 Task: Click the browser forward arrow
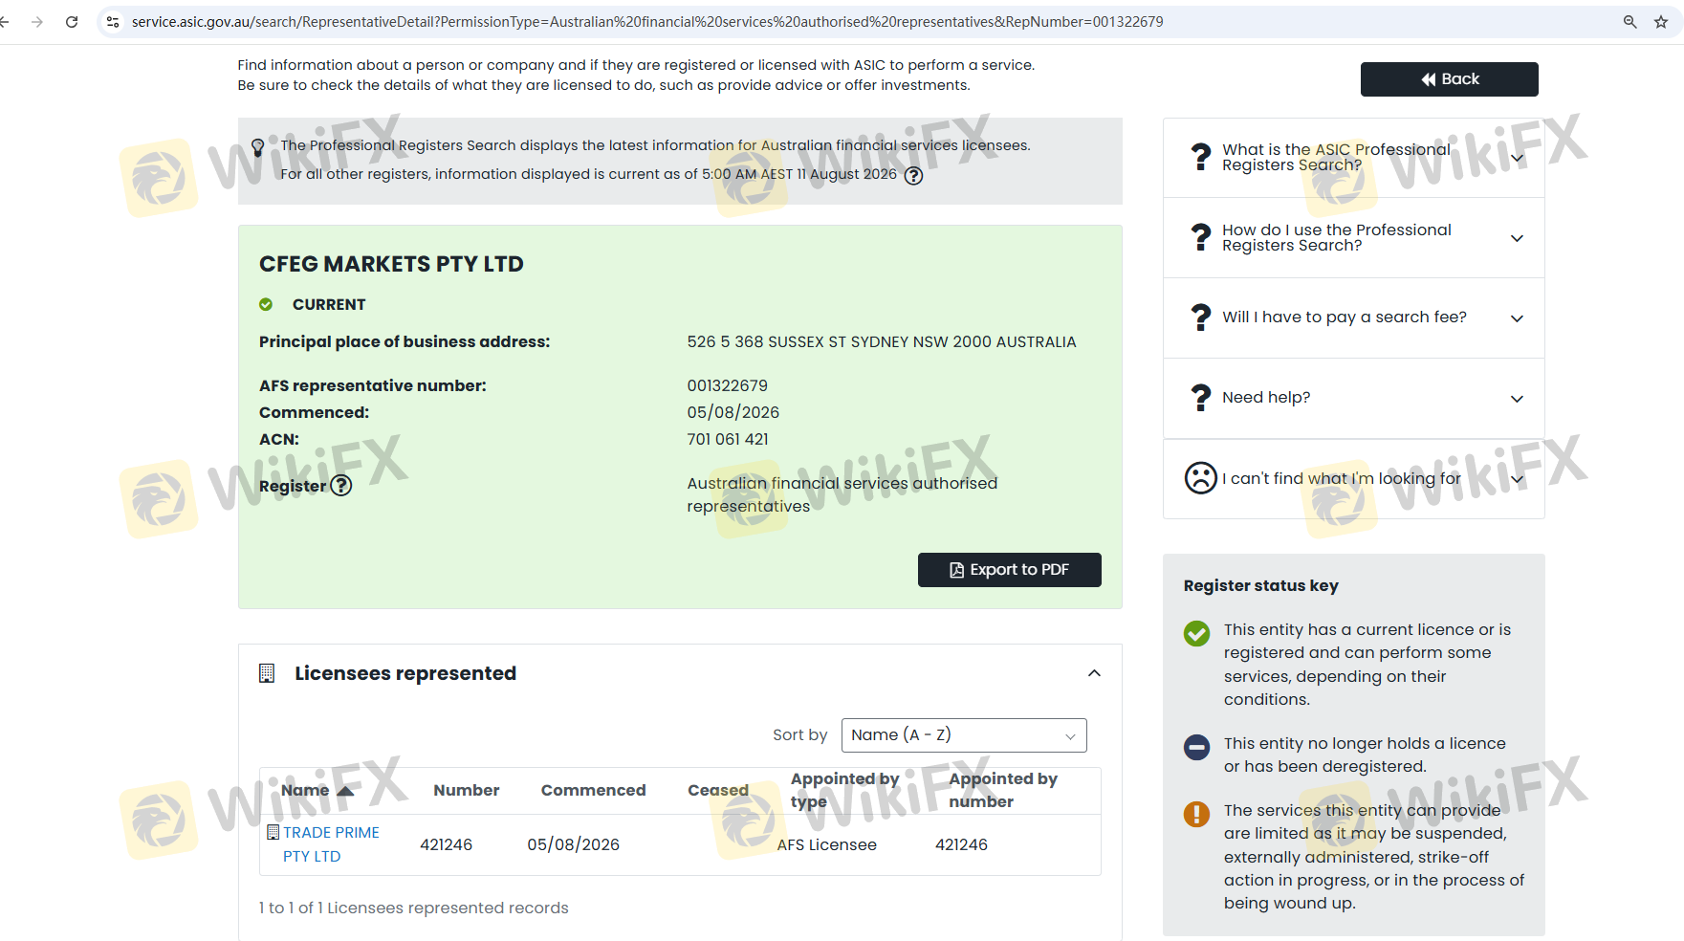coord(37,22)
